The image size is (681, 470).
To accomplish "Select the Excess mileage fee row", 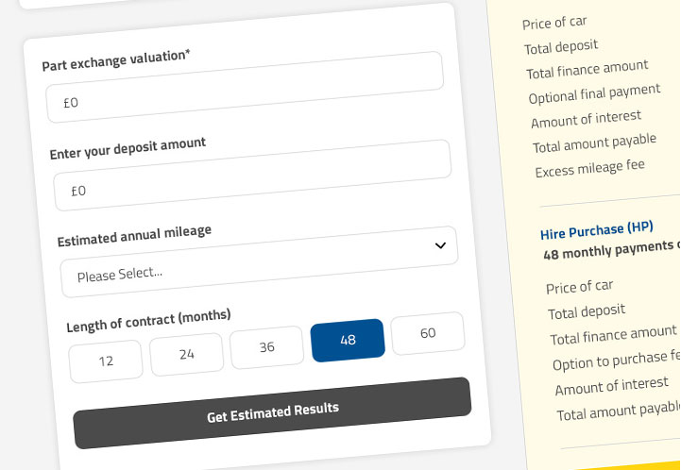I will (x=589, y=168).
